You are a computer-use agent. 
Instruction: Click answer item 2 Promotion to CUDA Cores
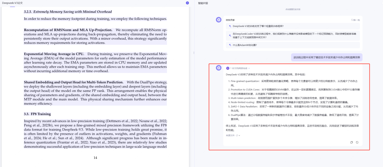click(x=293, y=91)
